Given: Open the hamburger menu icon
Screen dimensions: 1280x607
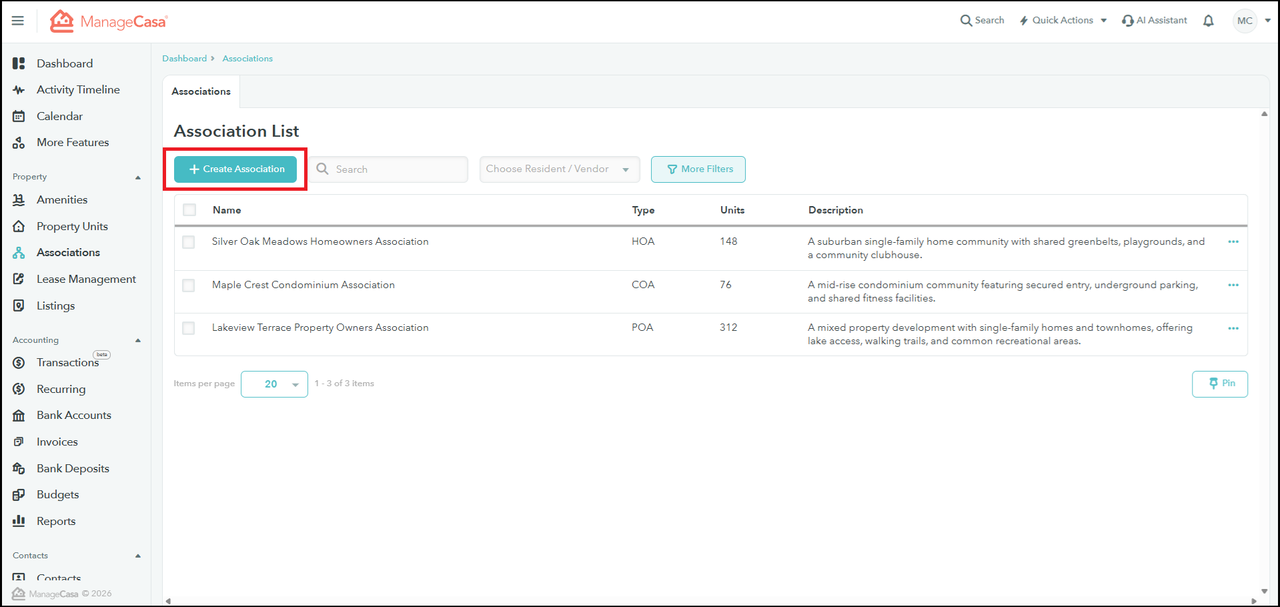Looking at the screenshot, I should click(x=18, y=21).
